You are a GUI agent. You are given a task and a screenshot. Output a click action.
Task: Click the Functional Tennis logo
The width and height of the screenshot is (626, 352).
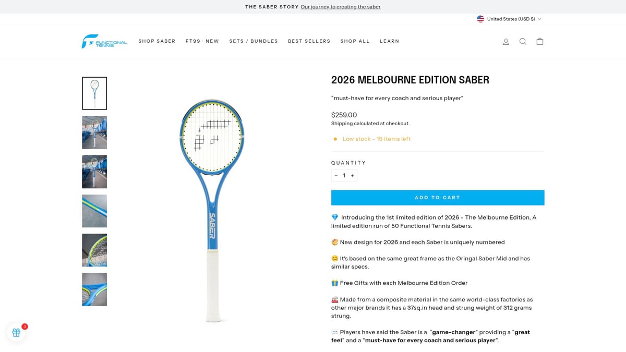[104, 41]
